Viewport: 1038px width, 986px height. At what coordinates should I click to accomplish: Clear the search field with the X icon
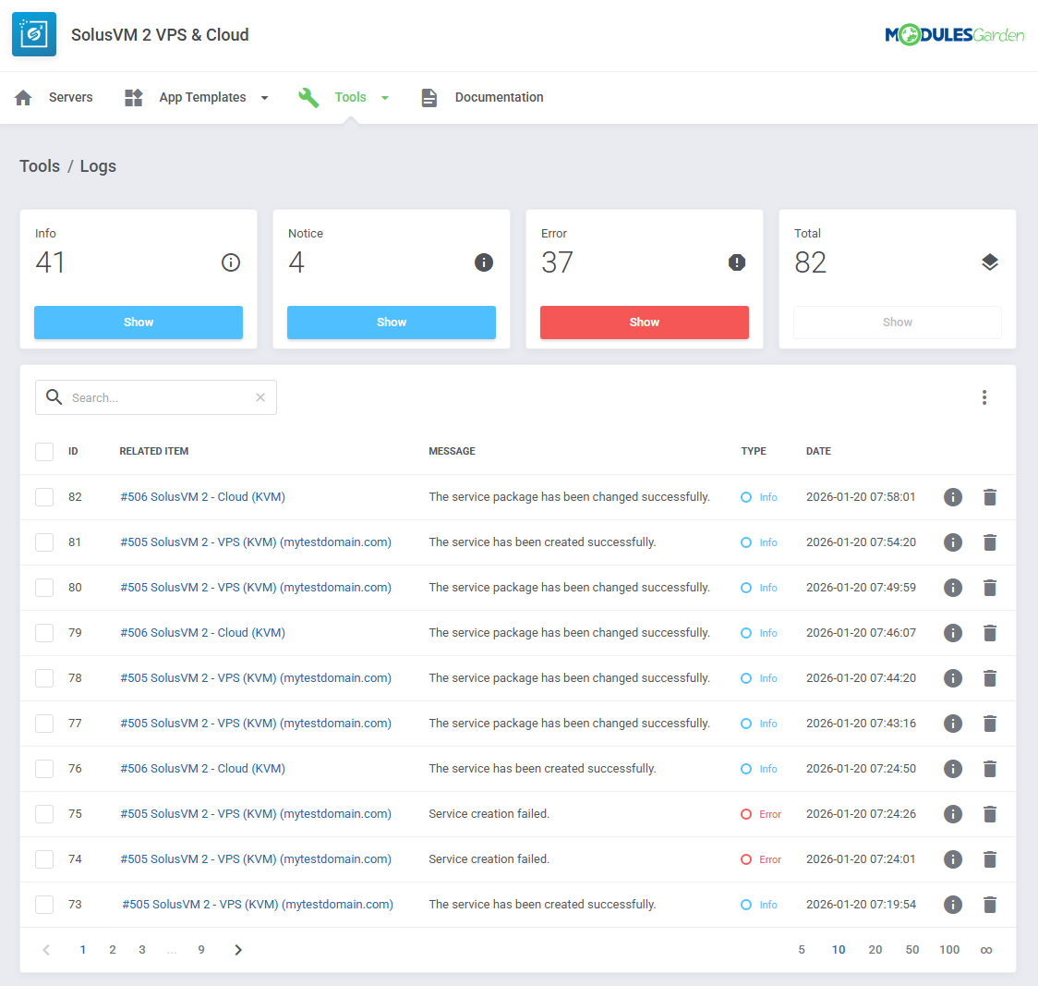click(260, 397)
